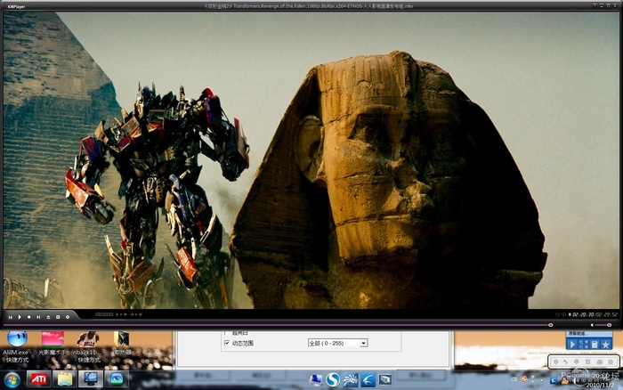623x390 pixels.
Task: Click the Sogou S icon in taskbar
Action: coord(332,379)
